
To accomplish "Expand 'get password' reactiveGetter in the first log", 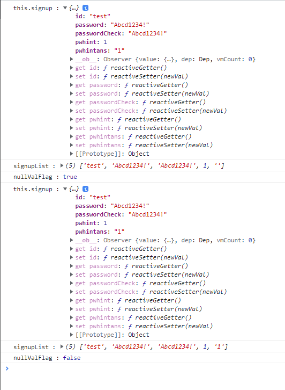I will pyautogui.click(x=71, y=85).
